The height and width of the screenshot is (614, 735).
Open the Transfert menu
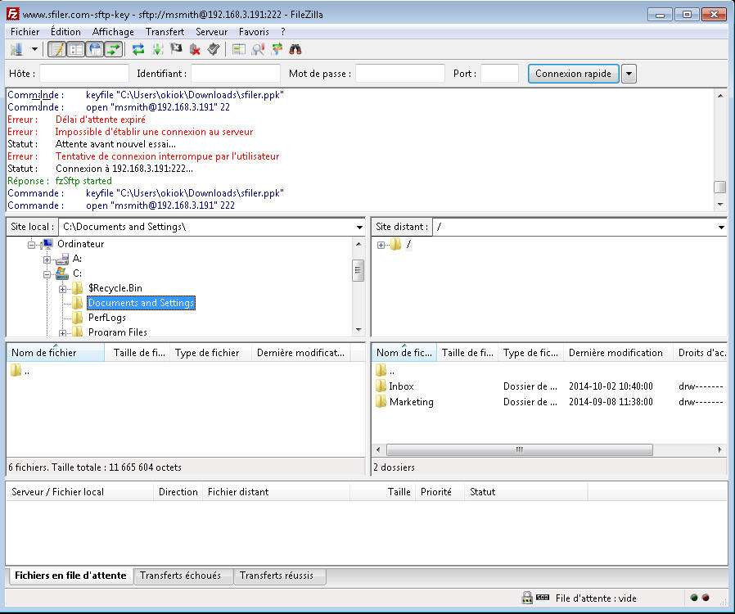click(165, 32)
